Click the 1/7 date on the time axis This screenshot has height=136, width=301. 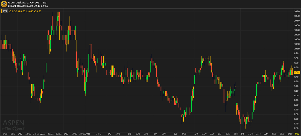click(x=220, y=134)
